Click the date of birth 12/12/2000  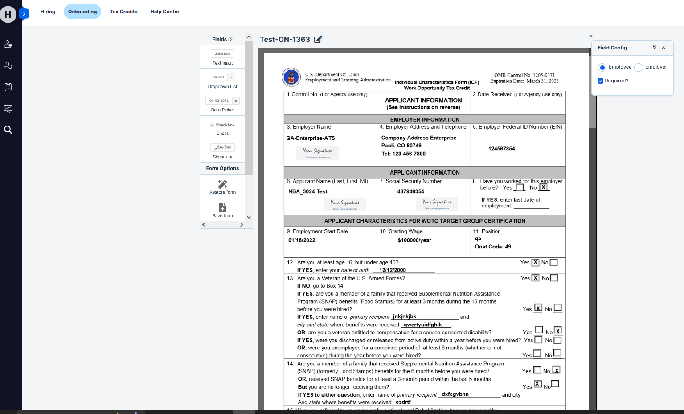[393, 270]
